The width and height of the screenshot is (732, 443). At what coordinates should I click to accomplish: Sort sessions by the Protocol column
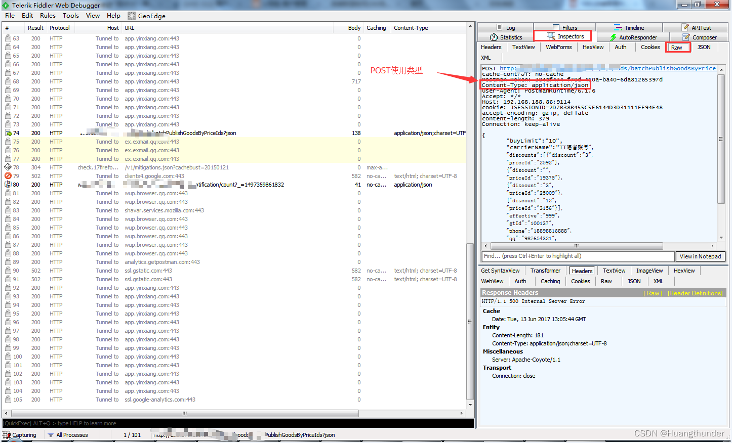pyautogui.click(x=60, y=28)
